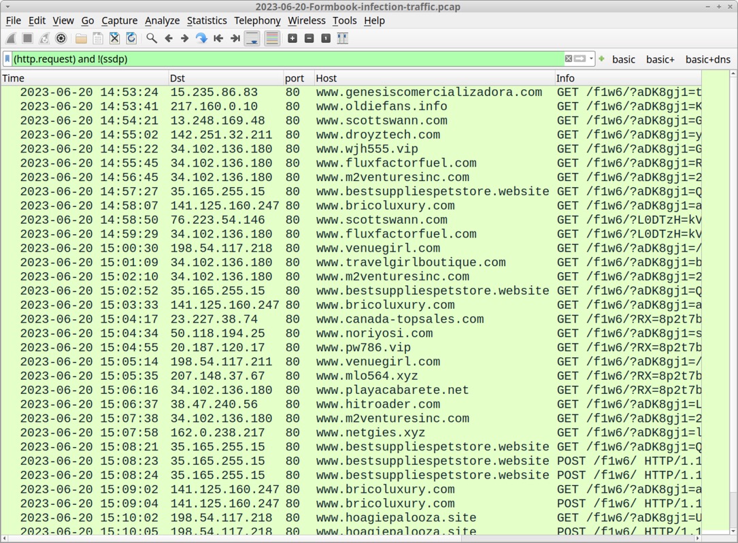Open a capture file via folder icon
Image resolution: width=738 pixels, height=543 pixels.
coord(81,39)
